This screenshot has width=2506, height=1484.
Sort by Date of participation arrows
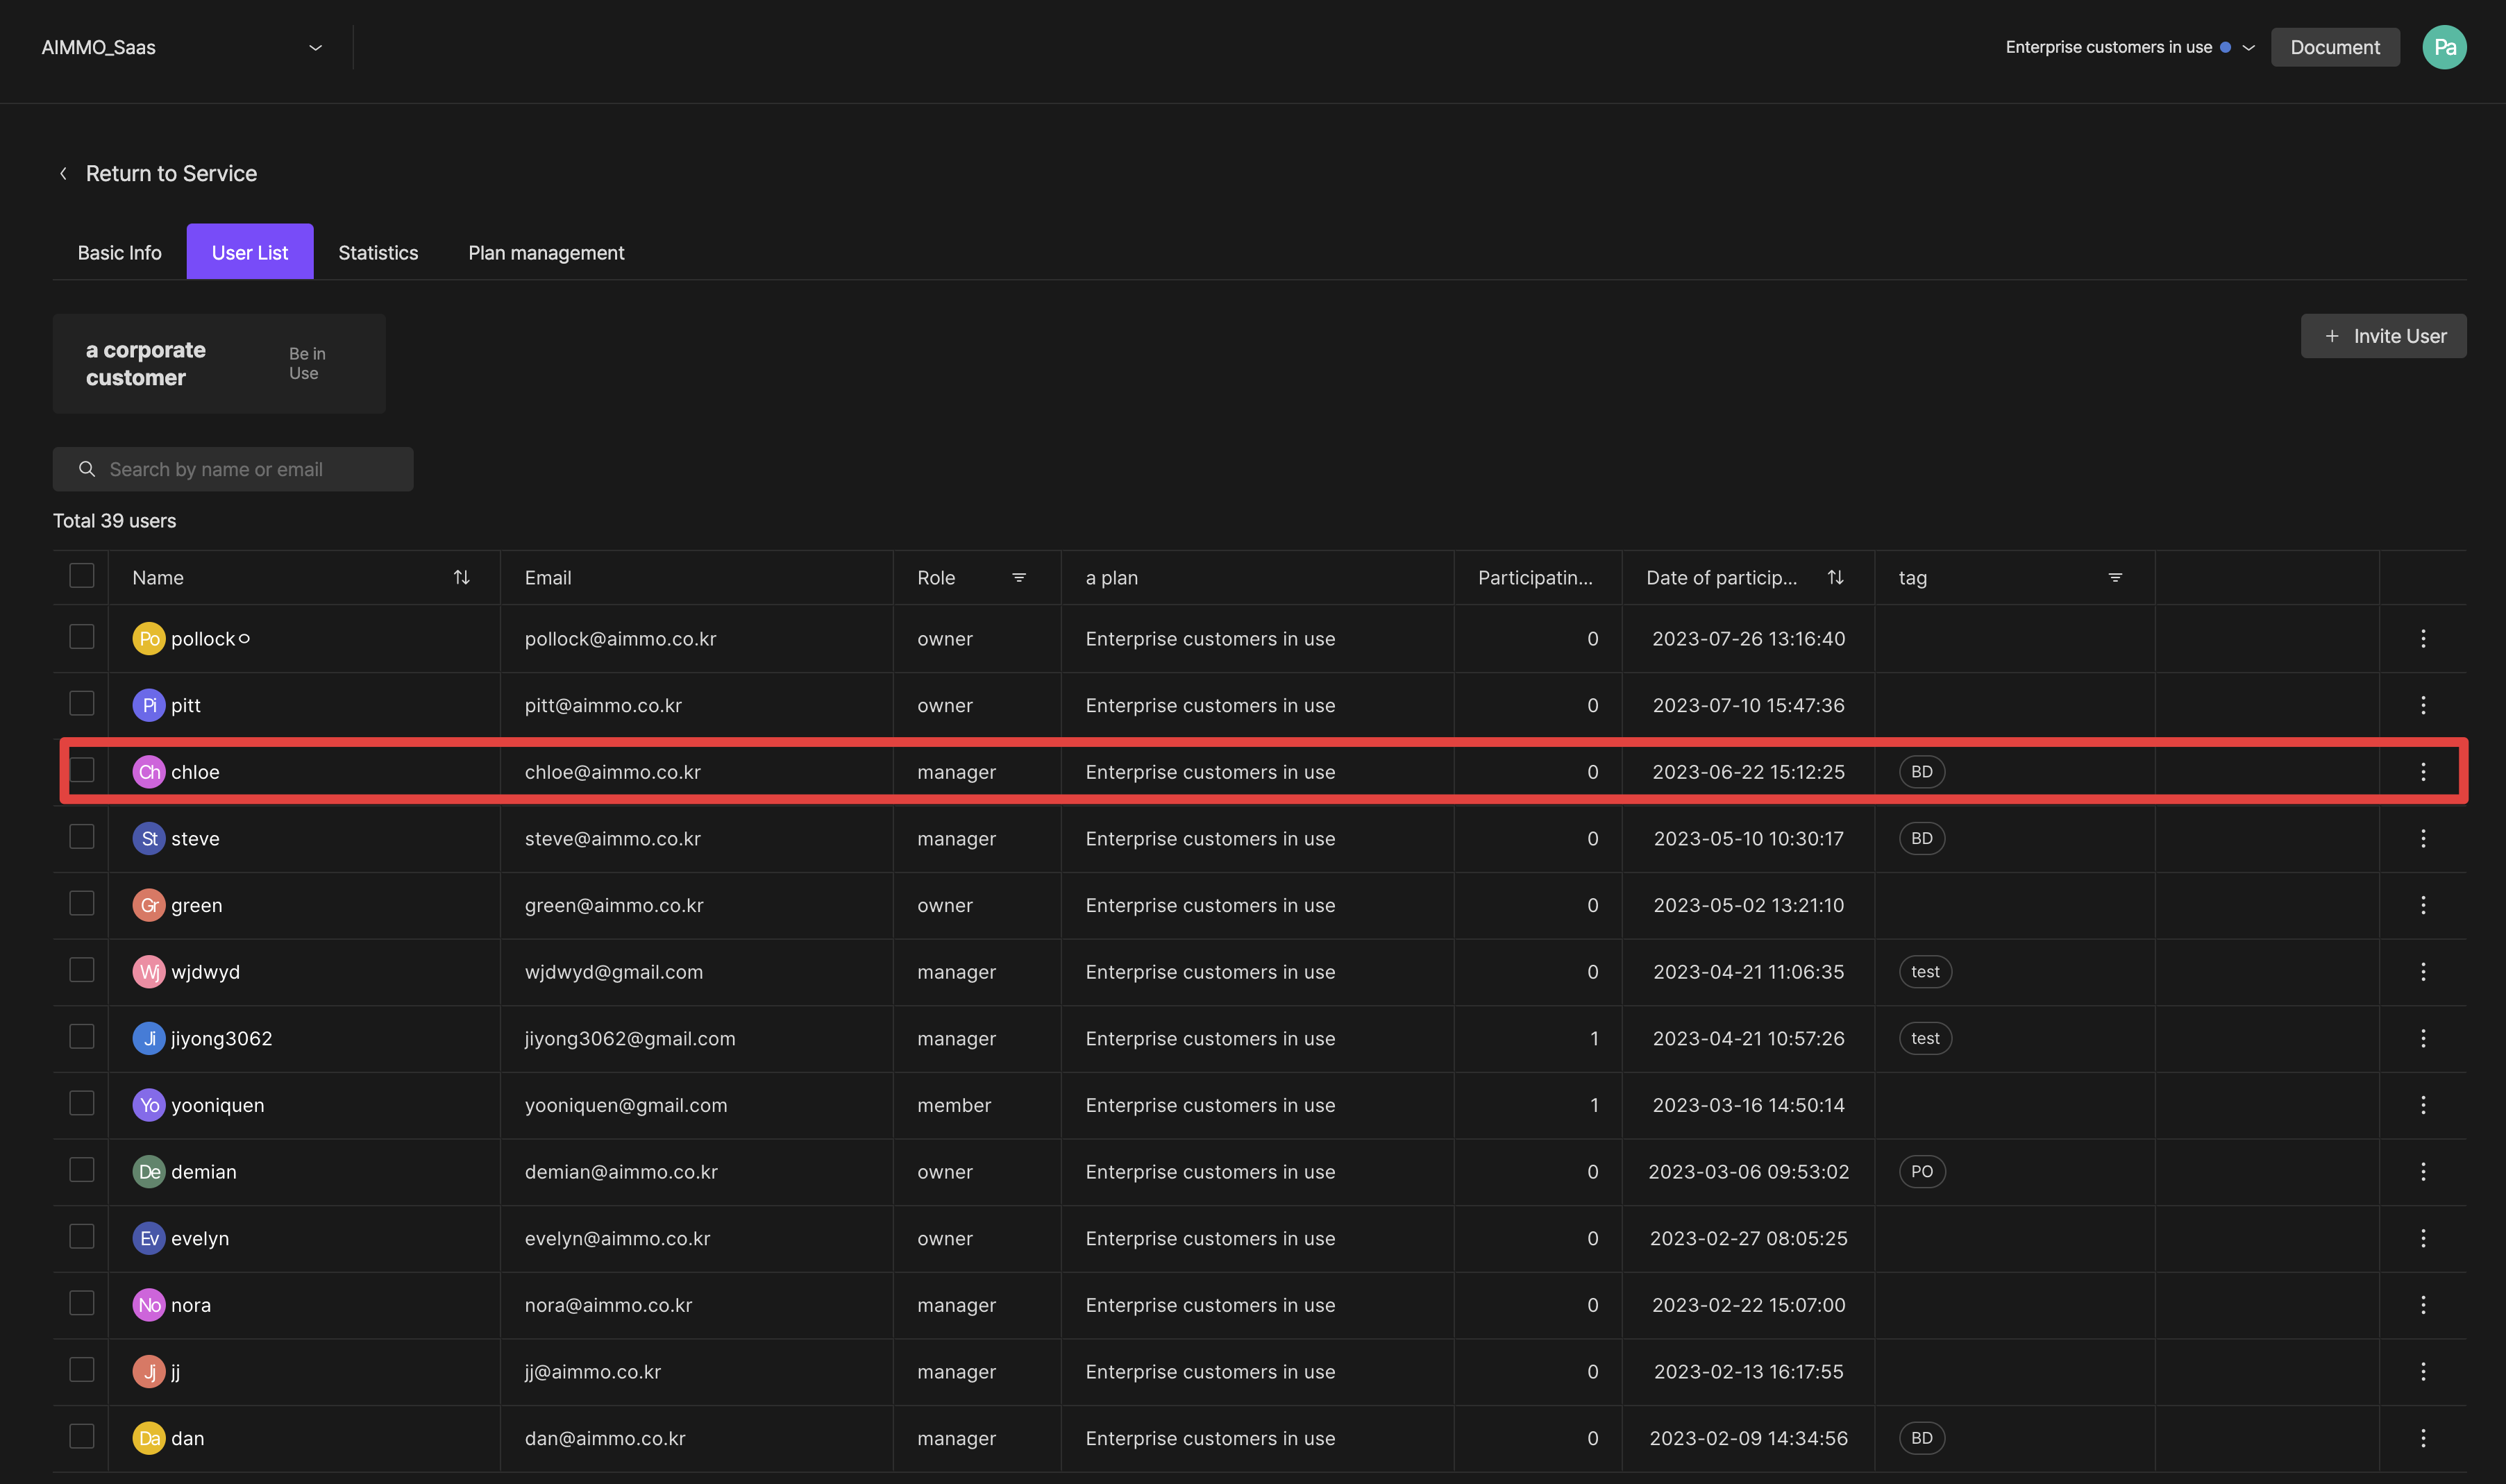(1835, 577)
